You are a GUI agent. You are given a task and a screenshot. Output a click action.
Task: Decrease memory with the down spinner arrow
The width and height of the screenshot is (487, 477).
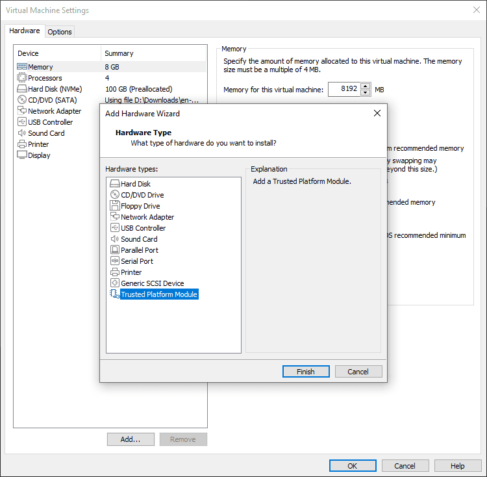click(366, 92)
